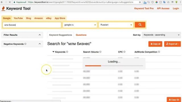
Task: Click the colorful pinwheel extension icon
Action: point(157,2)
